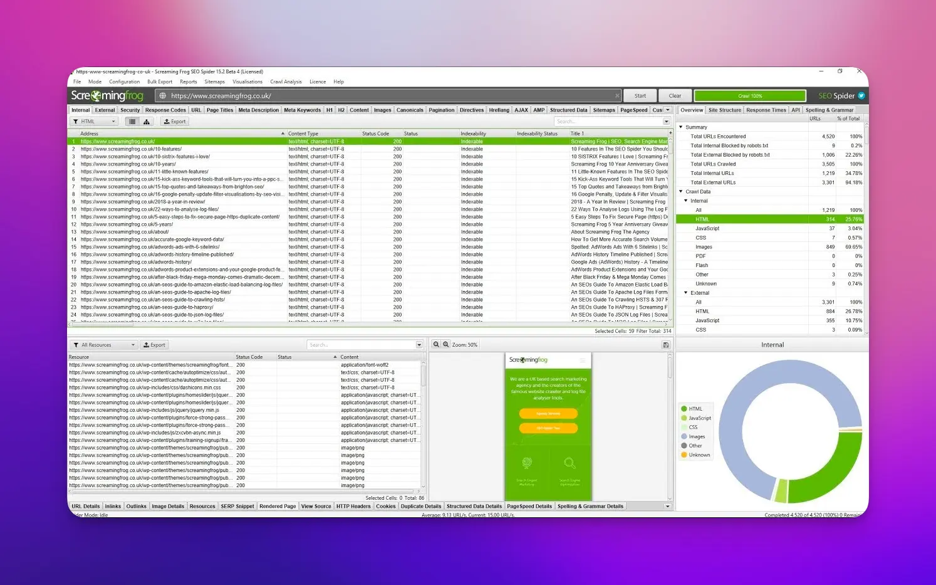Click the Crawl 100% progress bar

point(750,96)
